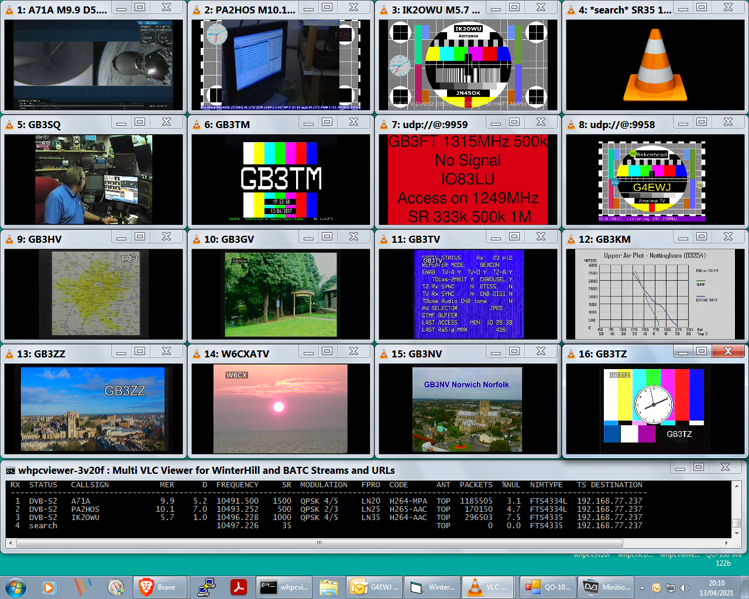Select the W6CXATV sunset video window
749x599 pixels.
(x=280, y=409)
